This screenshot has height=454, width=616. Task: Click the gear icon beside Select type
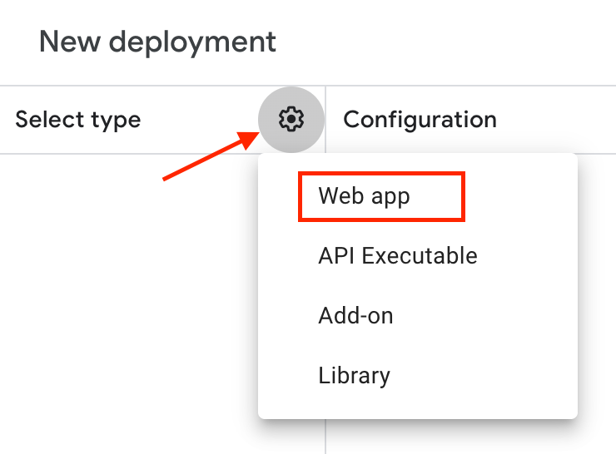291,120
